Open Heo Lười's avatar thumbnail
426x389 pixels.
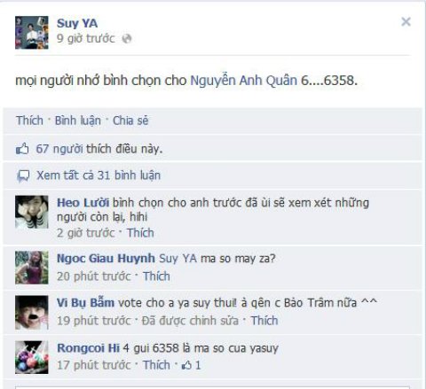(x=32, y=212)
